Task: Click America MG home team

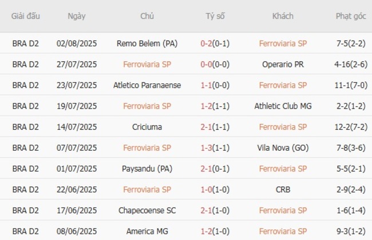Action: 147,231
